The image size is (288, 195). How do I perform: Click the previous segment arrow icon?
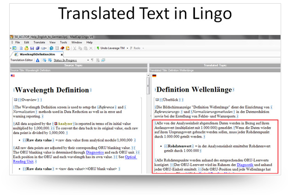(44, 60)
